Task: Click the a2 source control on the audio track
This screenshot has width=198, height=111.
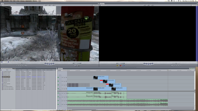Action: tap(60, 97)
